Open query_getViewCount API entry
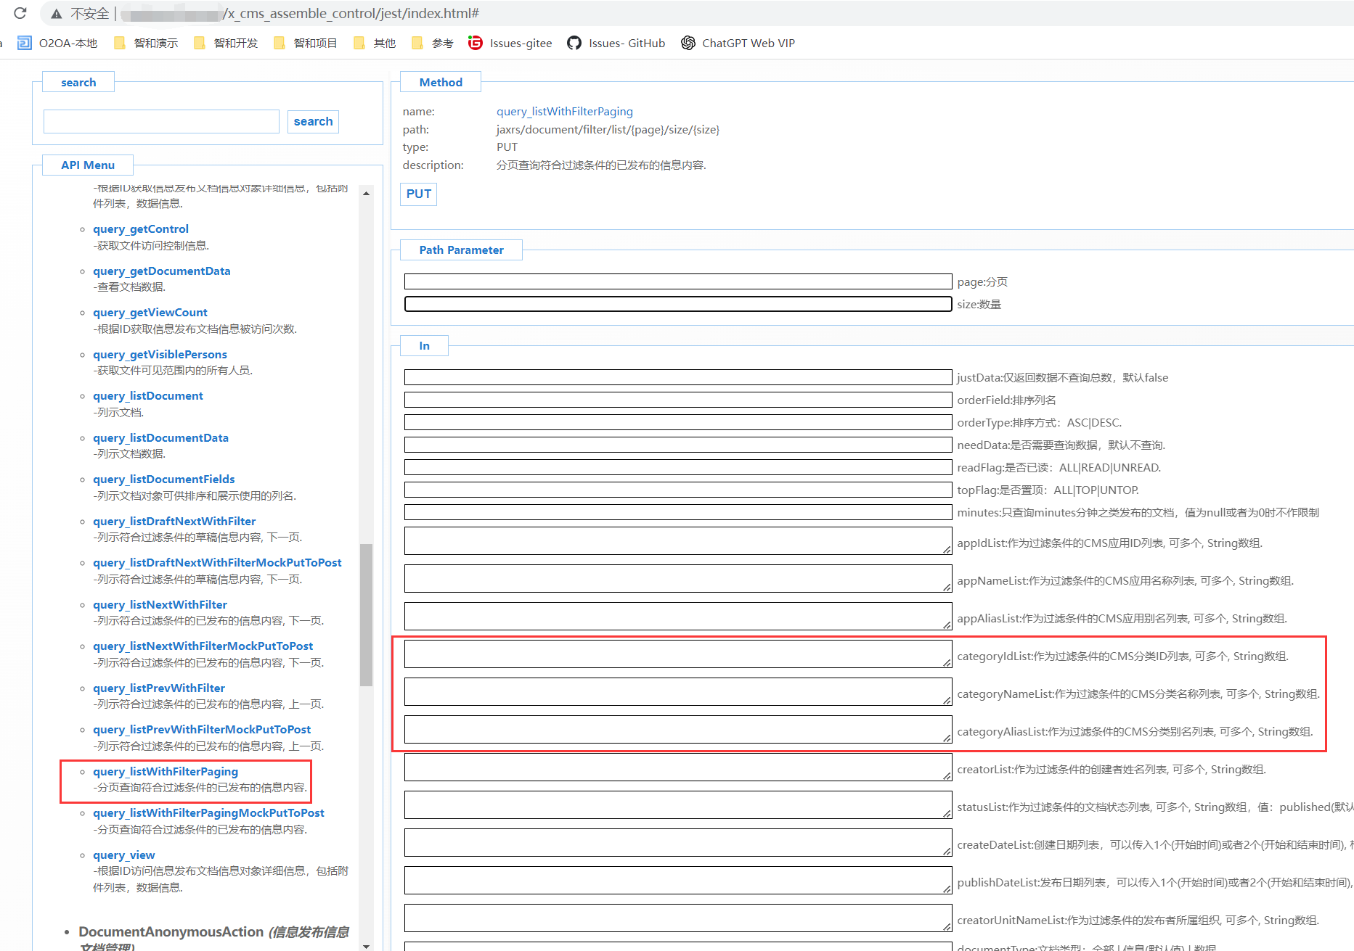 pos(150,312)
